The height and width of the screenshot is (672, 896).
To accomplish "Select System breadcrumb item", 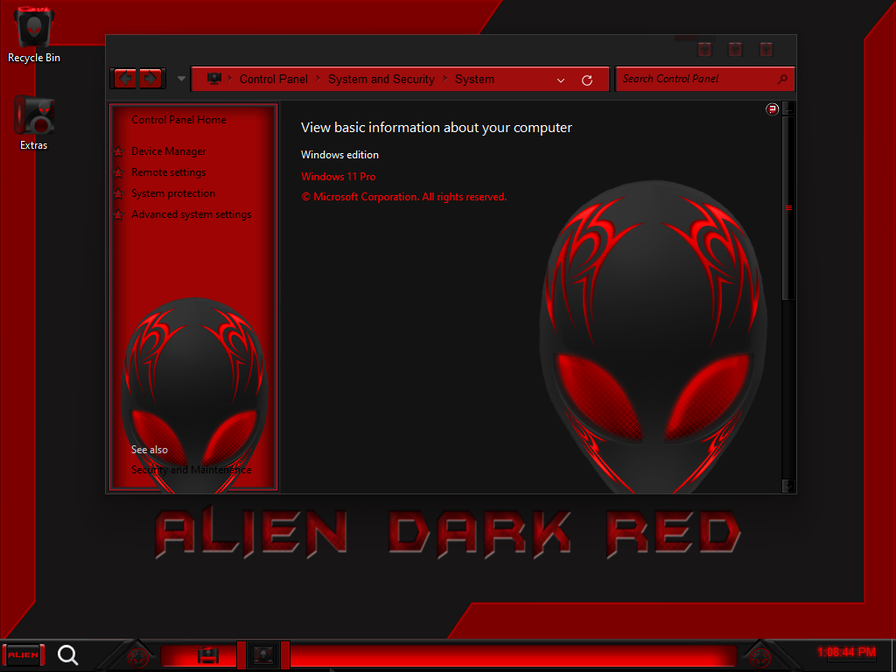I will point(474,79).
